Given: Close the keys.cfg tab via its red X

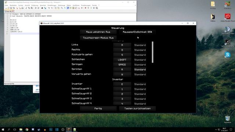Looking at the screenshot, I should (13, 11).
